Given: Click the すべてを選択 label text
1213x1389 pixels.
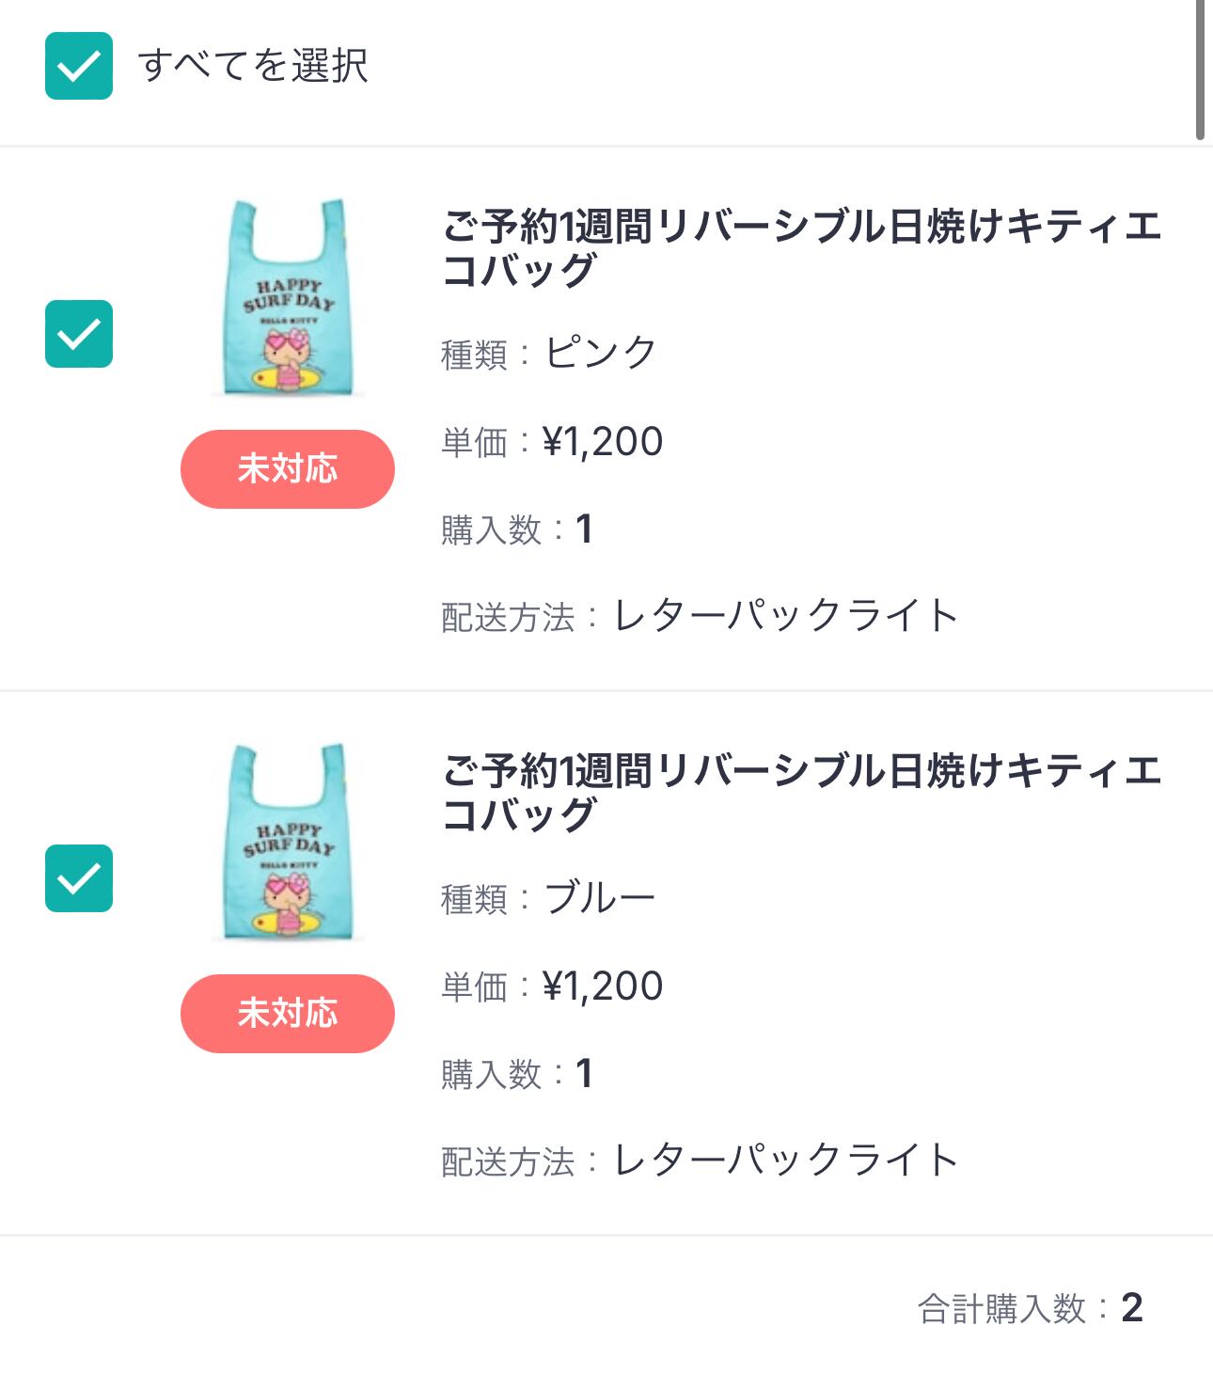Looking at the screenshot, I should click(253, 66).
